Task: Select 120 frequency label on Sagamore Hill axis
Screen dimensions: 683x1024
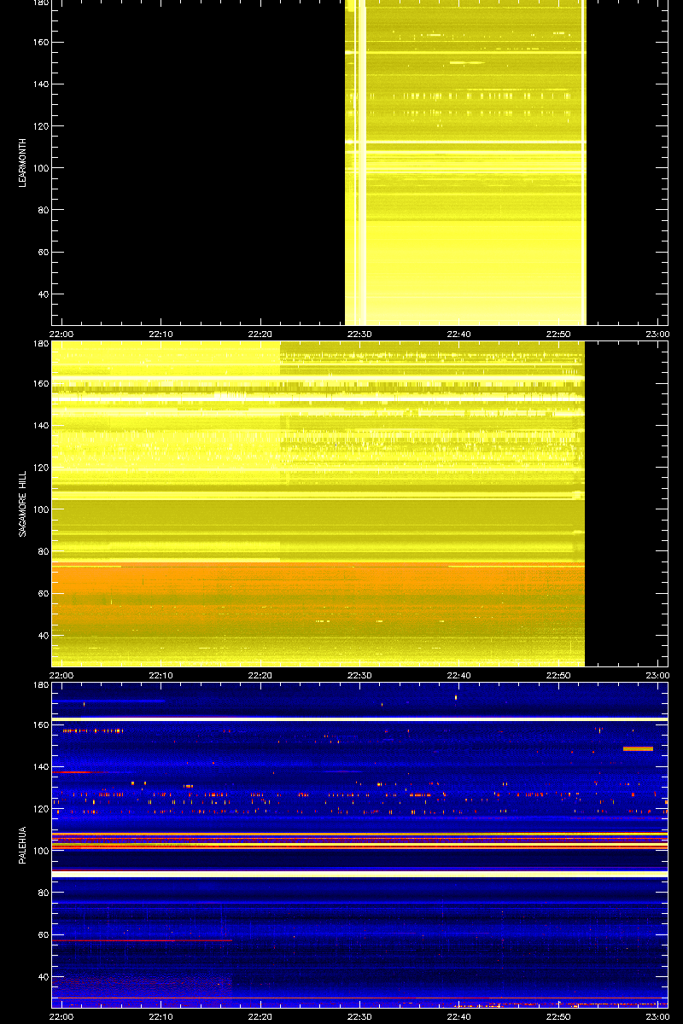Action: coord(40,468)
